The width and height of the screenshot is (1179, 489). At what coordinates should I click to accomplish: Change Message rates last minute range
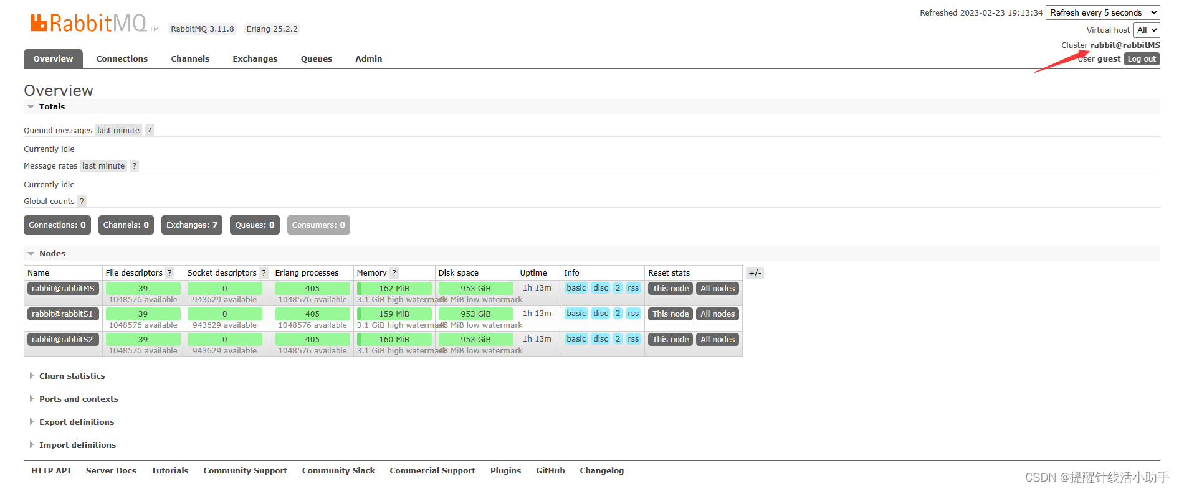point(103,166)
